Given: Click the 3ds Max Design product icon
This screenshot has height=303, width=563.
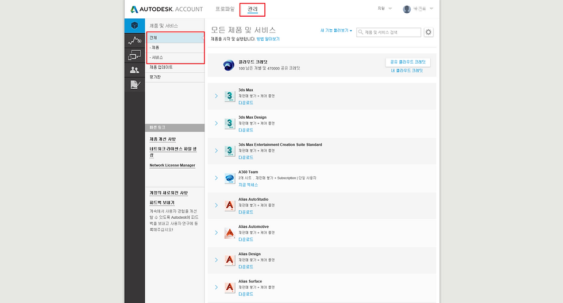Looking at the screenshot, I should 229,123.
